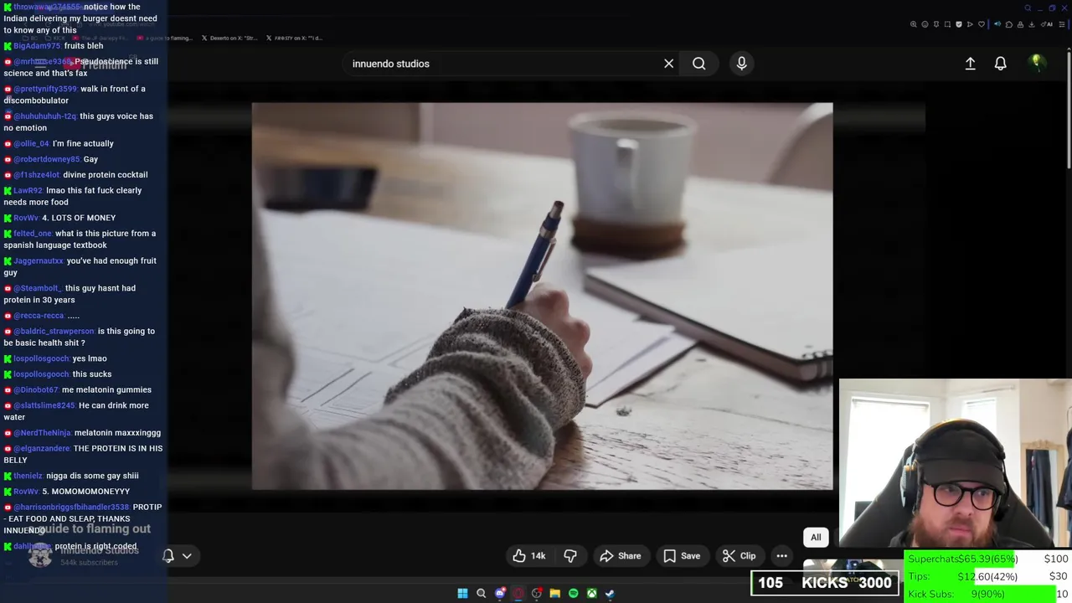Click the Superchats goal progress bar
Screen dimensions: 1072x603
(x=988, y=559)
